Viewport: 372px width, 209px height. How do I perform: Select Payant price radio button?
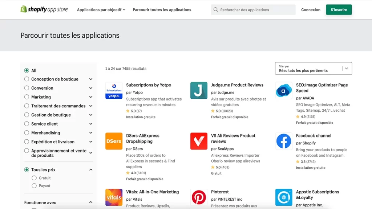tap(34, 186)
